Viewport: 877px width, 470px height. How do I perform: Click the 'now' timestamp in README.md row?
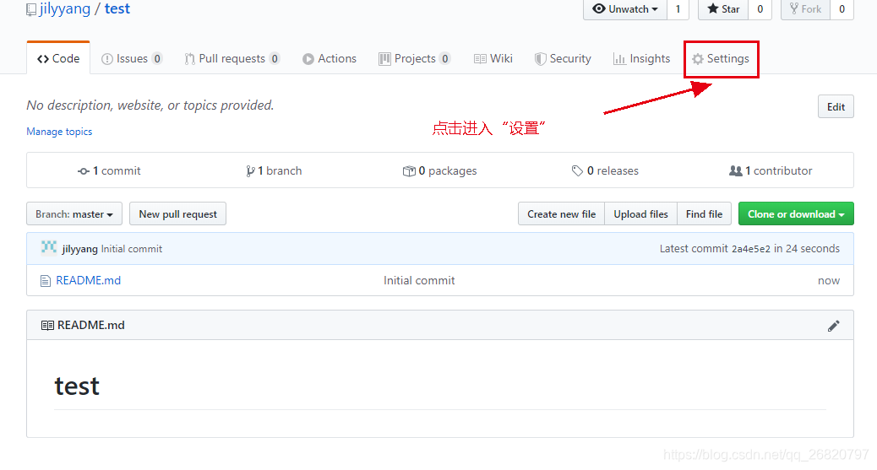coord(828,280)
